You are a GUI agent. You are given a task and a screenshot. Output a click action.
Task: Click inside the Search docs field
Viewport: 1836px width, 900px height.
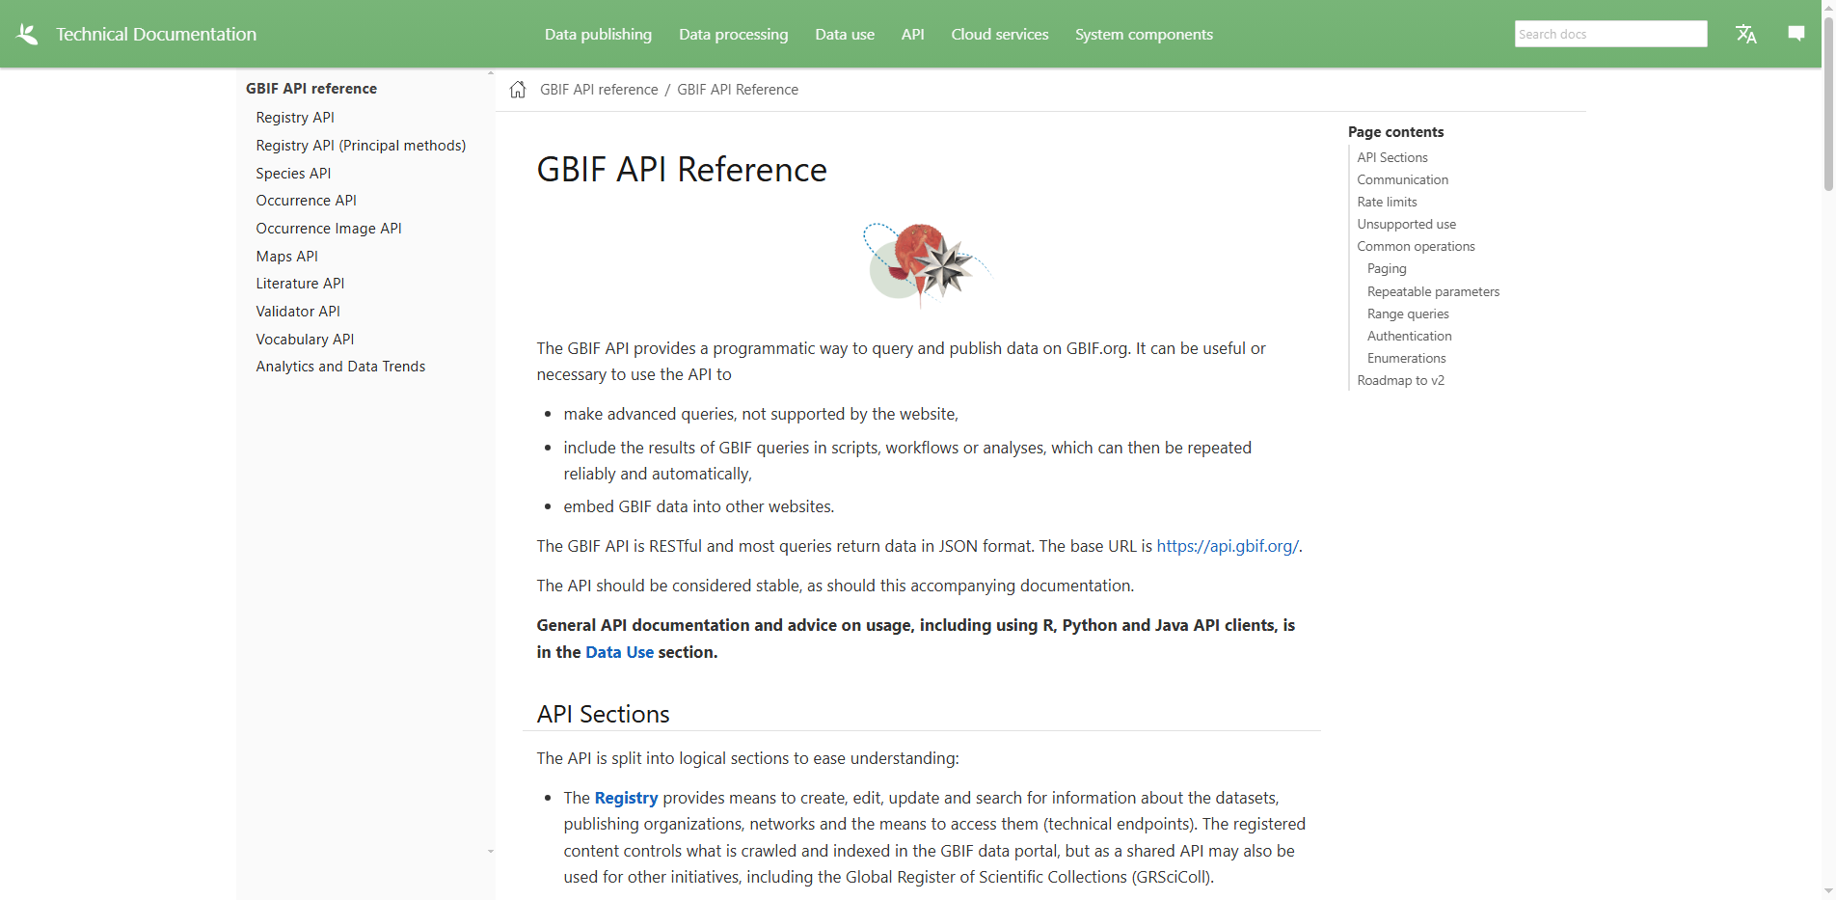point(1610,33)
